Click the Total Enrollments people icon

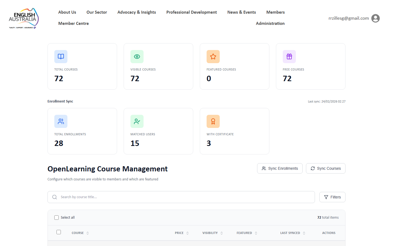(61, 121)
